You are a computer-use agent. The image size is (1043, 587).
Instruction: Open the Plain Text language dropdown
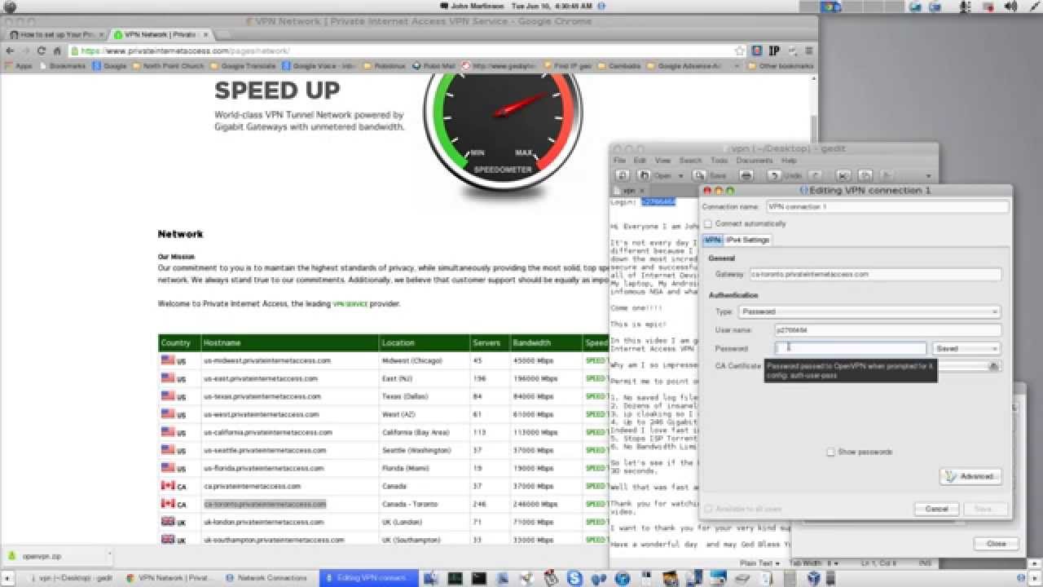[759, 563]
